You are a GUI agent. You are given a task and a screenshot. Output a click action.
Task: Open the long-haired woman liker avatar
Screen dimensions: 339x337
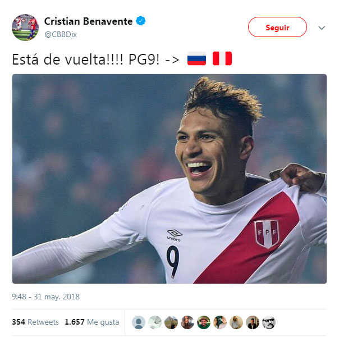point(187,322)
